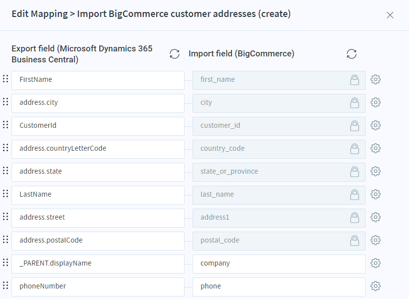Edit the address.postalCode export field
The width and height of the screenshot is (409, 299).
98,241
